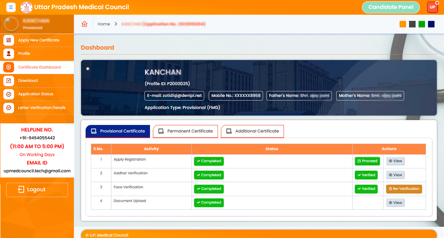Click Re-Verification for Face Verification
This screenshot has height=238, width=444.
coord(404,189)
